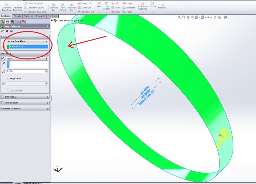Select the Linear Pattern tool
This screenshot has width=256, height=184.
pyautogui.click(x=106, y=6)
